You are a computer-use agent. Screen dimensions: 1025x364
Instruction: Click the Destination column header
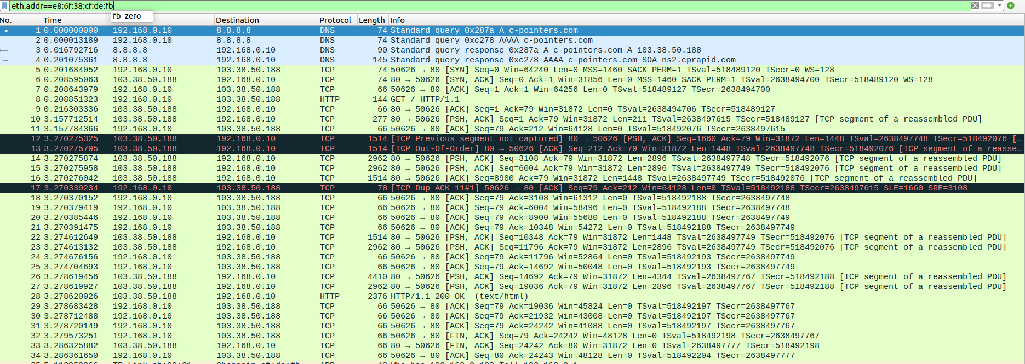pos(237,20)
